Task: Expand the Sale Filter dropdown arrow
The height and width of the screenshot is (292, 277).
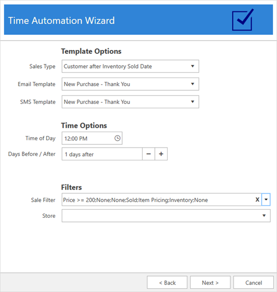Action: (266, 199)
